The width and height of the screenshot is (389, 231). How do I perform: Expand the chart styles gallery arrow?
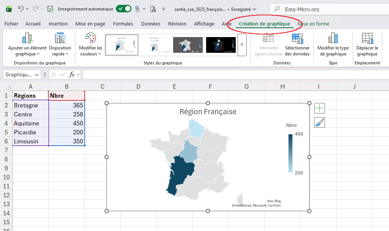click(242, 45)
